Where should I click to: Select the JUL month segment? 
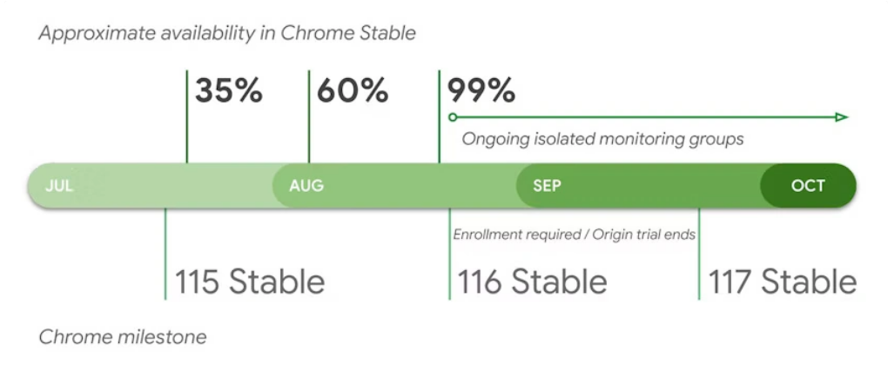pyautogui.click(x=150, y=186)
